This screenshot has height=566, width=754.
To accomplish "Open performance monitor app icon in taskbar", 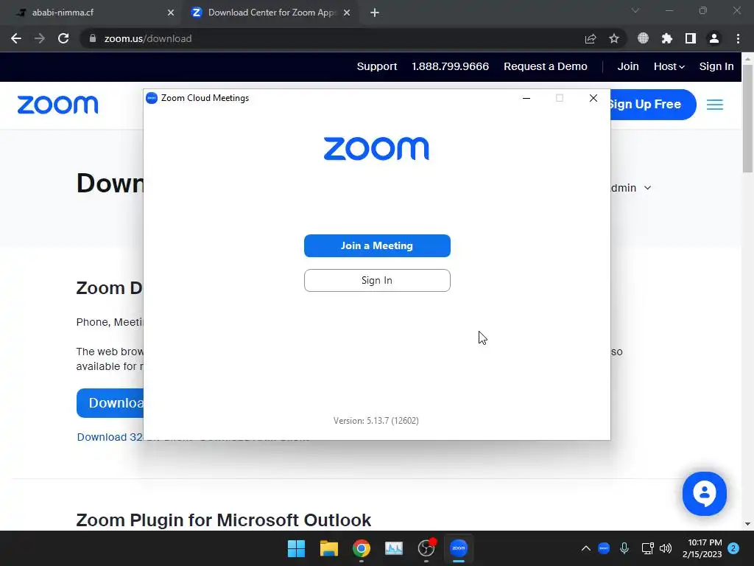I will tap(394, 548).
